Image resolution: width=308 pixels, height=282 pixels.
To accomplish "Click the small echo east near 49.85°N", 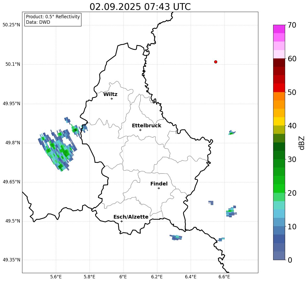I will pyautogui.click(x=232, y=133).
